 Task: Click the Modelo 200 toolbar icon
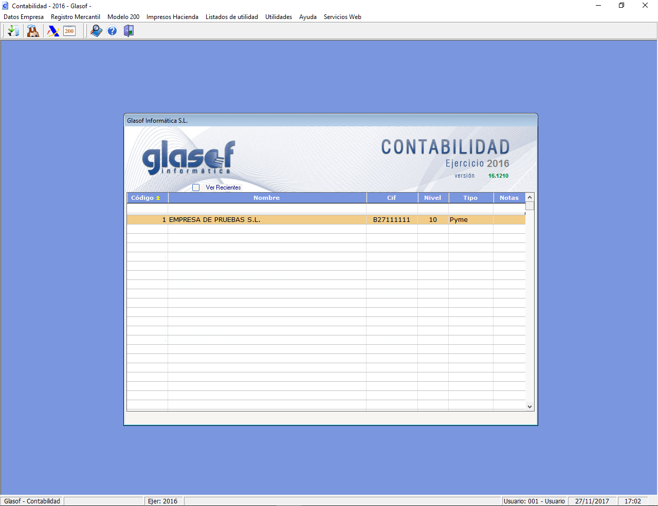click(x=69, y=31)
